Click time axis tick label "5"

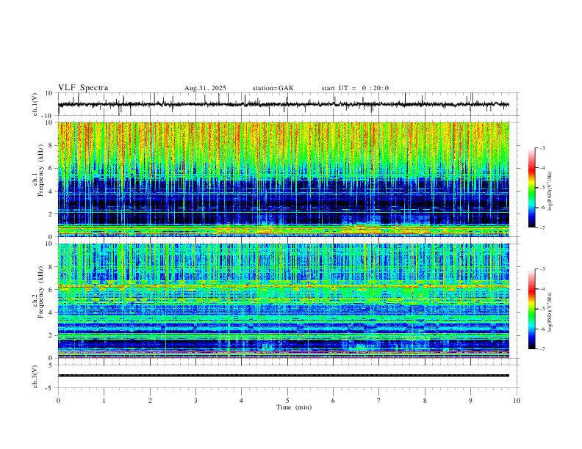287,401
